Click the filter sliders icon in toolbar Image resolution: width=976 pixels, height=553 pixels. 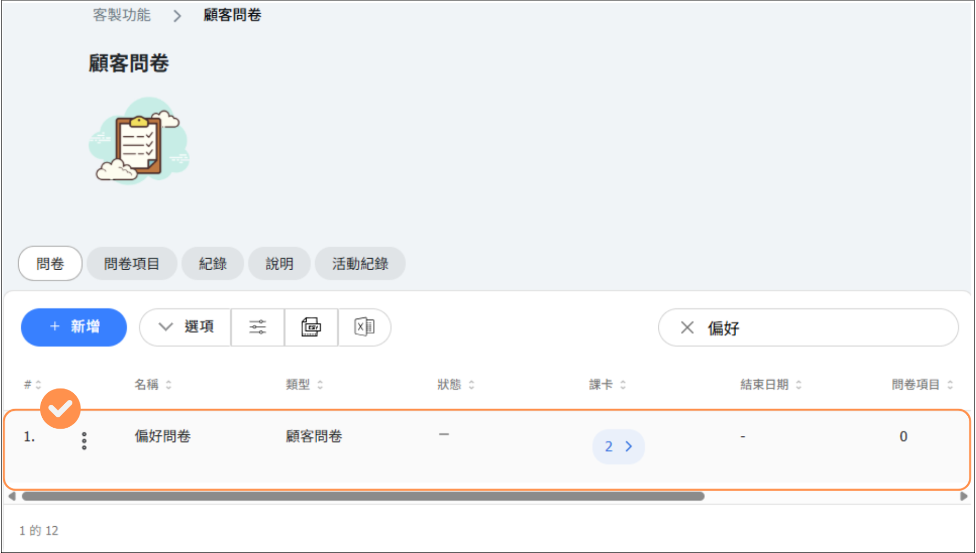tap(257, 327)
